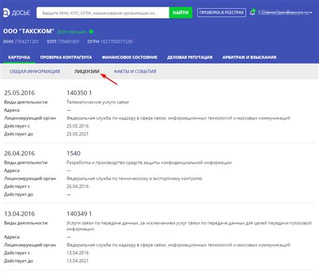Click Телематические услуги связи text
319x273 pixels.
[98, 102]
